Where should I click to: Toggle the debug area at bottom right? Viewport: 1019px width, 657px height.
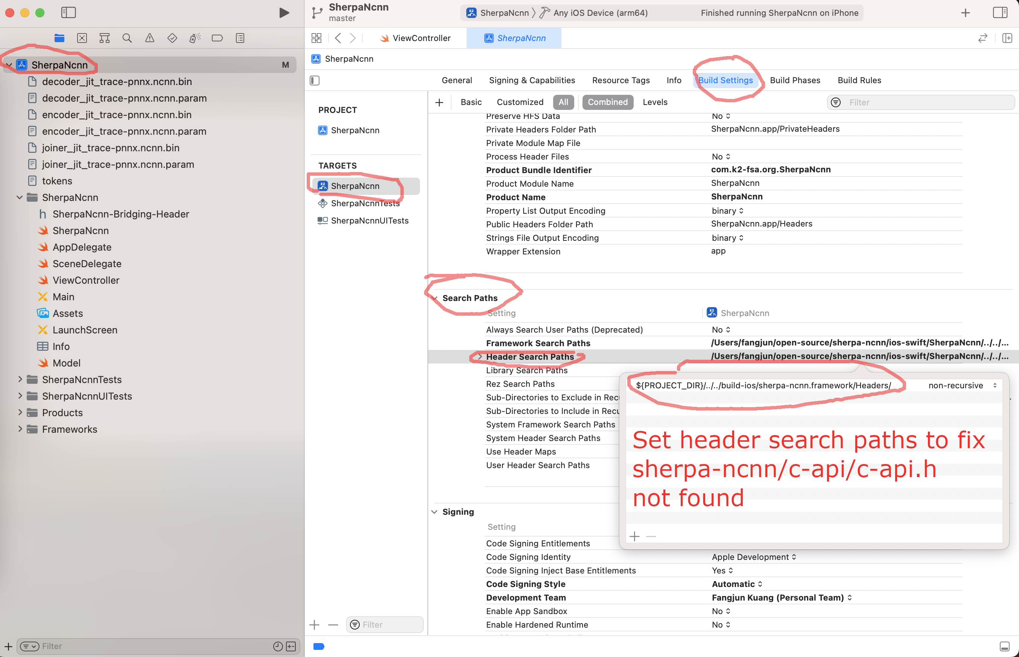1004,646
